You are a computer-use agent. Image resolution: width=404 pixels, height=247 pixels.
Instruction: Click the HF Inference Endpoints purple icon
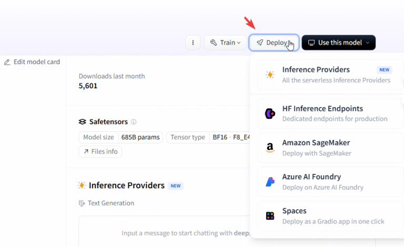[270, 114]
